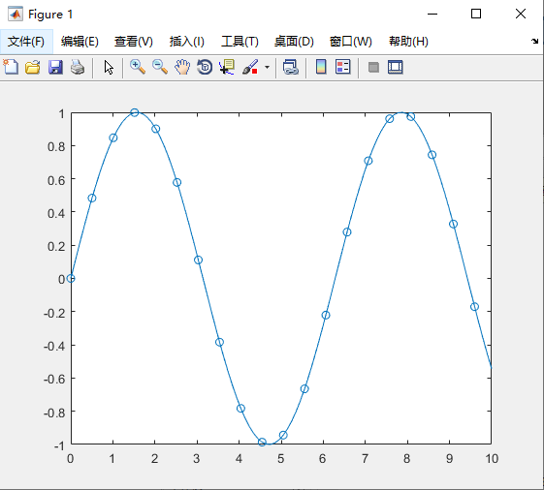Click the MATLAB logo in title bar
The image size is (544, 490).
point(16,15)
